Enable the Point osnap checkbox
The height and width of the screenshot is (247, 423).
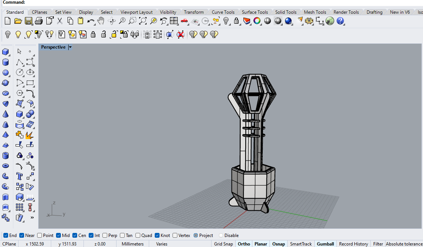(x=39, y=236)
